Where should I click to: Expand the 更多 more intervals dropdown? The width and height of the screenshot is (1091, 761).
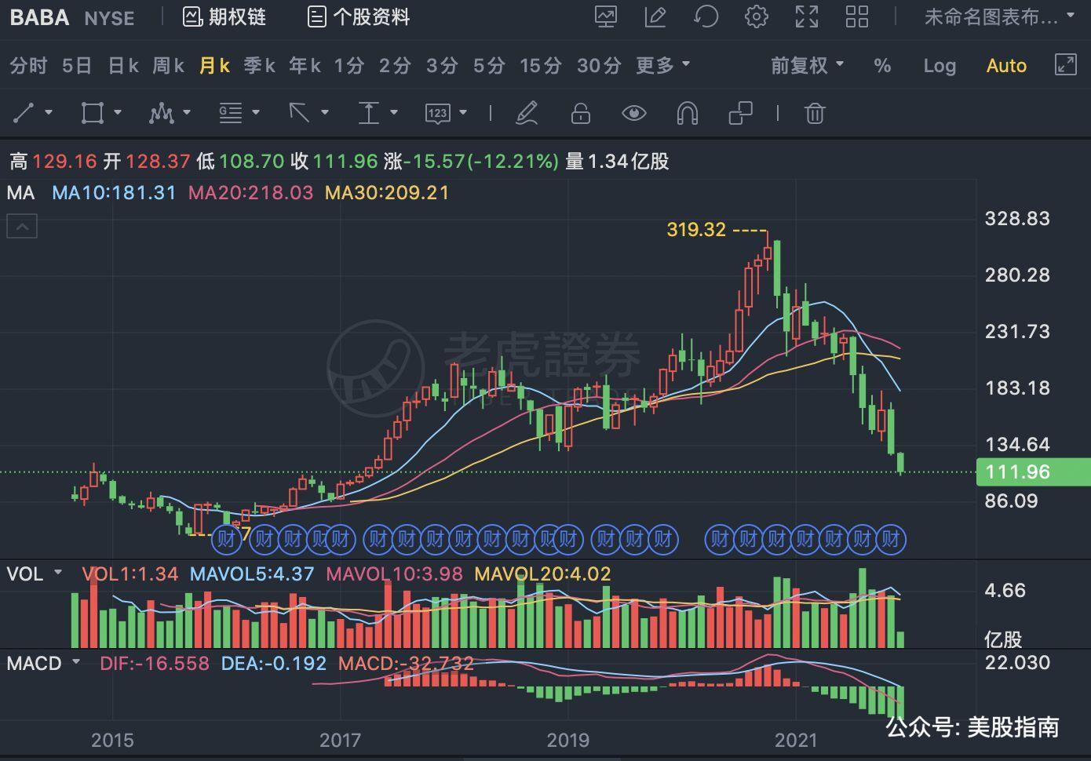(x=663, y=66)
